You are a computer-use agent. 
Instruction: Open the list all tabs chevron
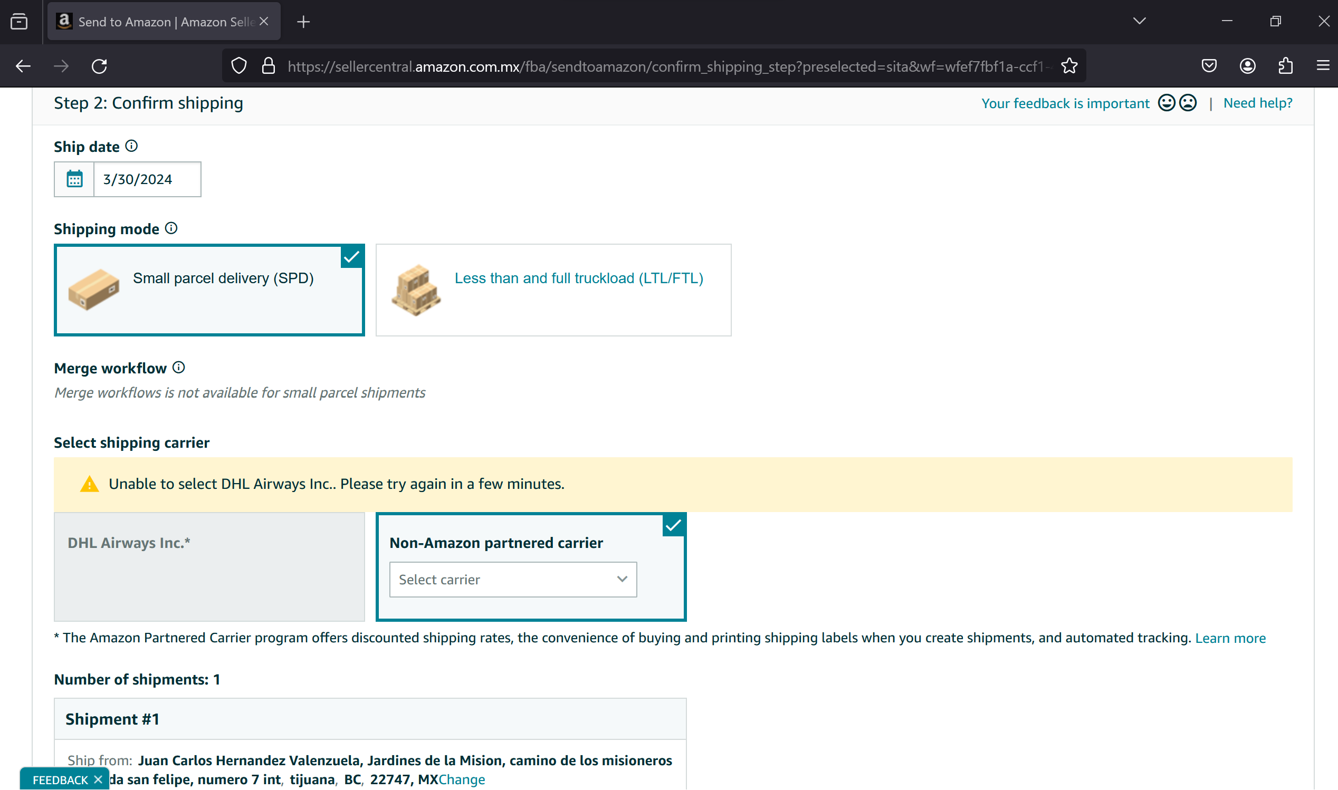(1140, 21)
